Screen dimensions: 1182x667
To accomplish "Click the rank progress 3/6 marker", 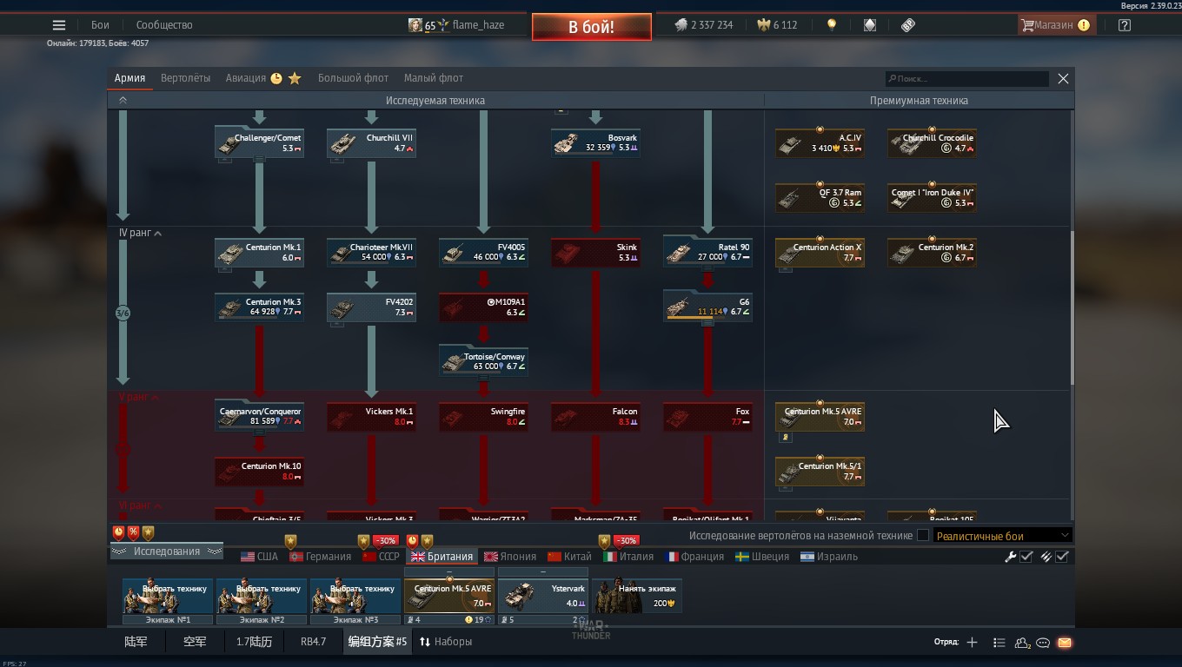I will [x=123, y=313].
